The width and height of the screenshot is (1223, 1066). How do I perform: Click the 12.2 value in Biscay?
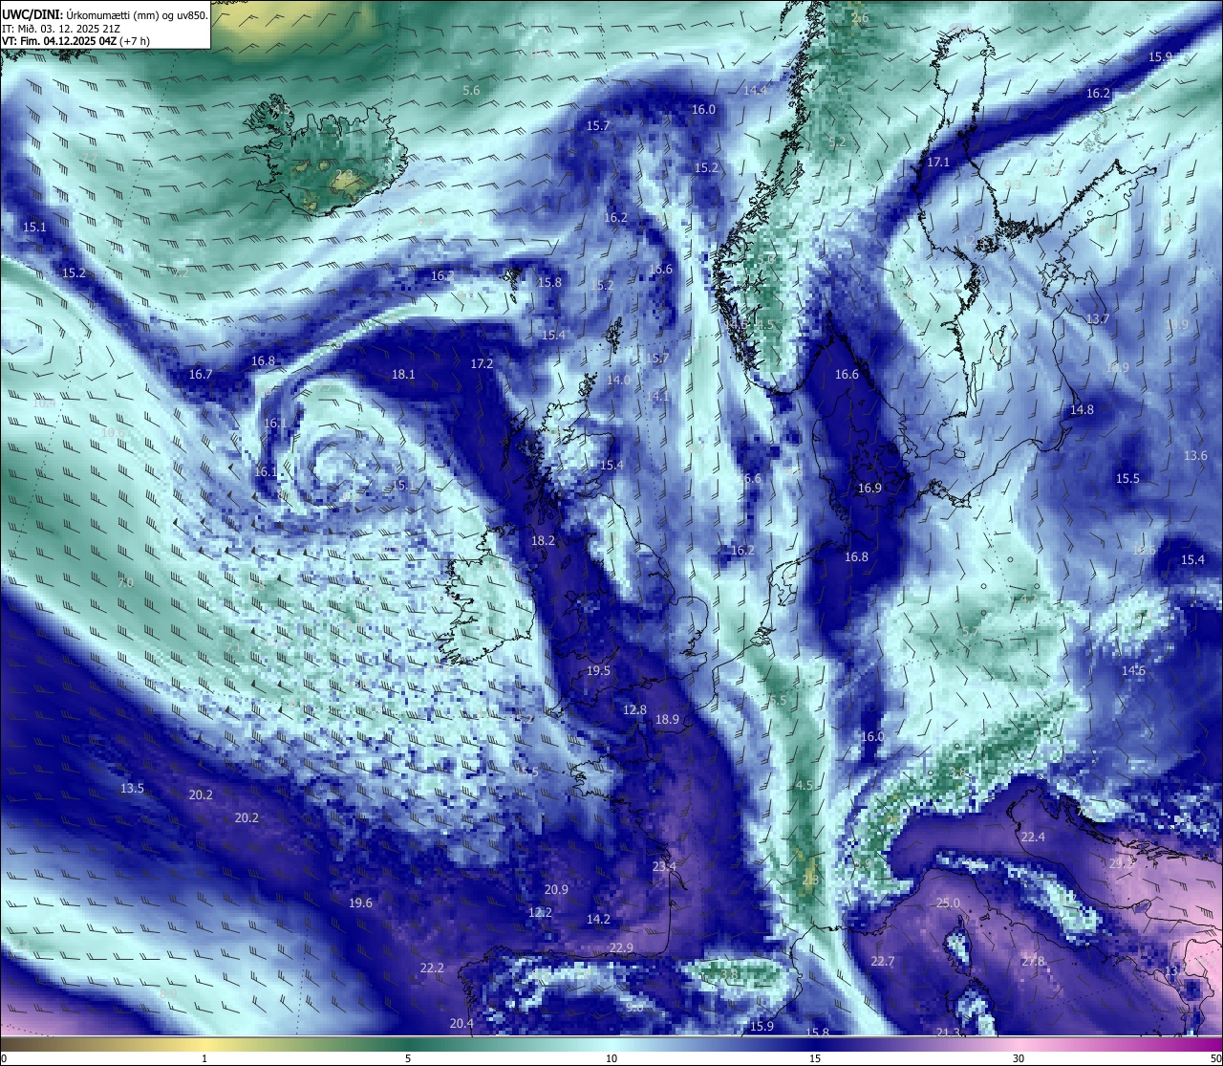540,913
